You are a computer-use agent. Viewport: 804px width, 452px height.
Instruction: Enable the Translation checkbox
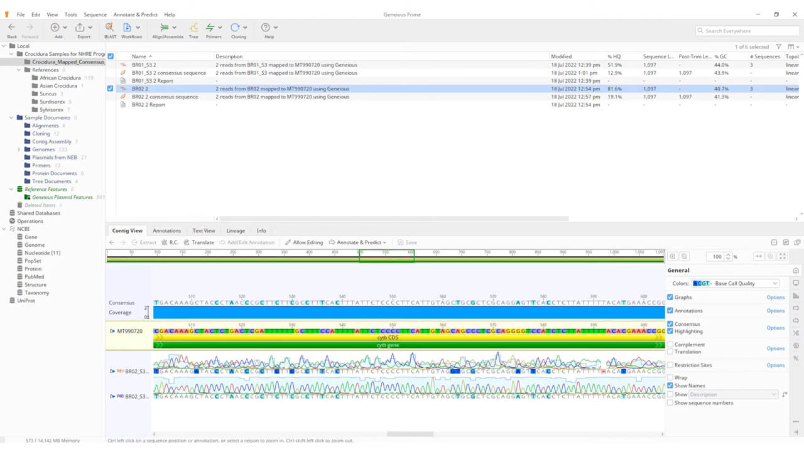point(670,352)
